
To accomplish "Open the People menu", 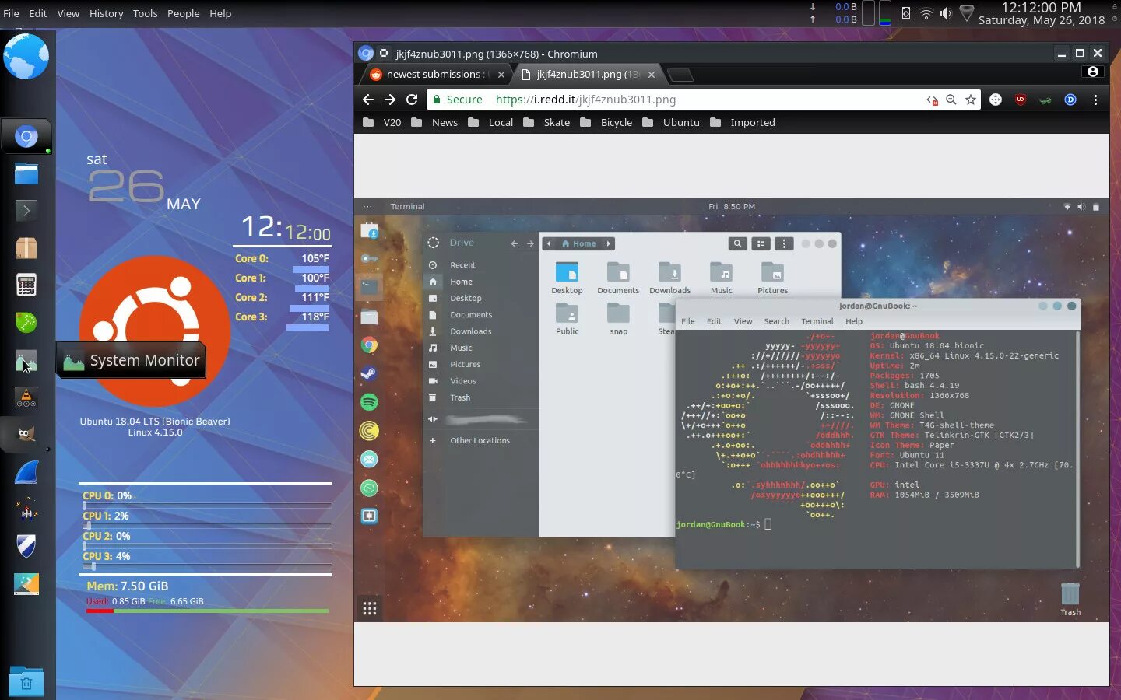I will click(x=184, y=13).
